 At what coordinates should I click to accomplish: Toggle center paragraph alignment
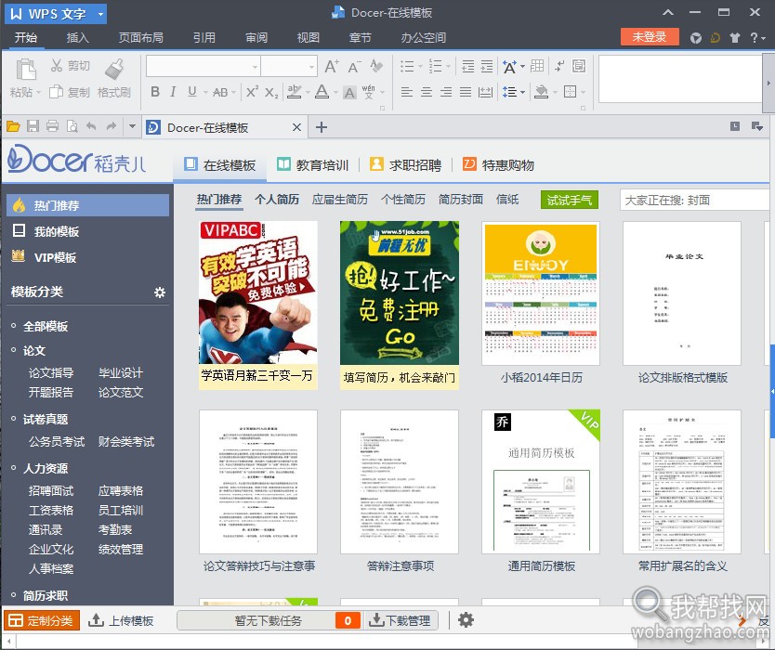point(427,92)
